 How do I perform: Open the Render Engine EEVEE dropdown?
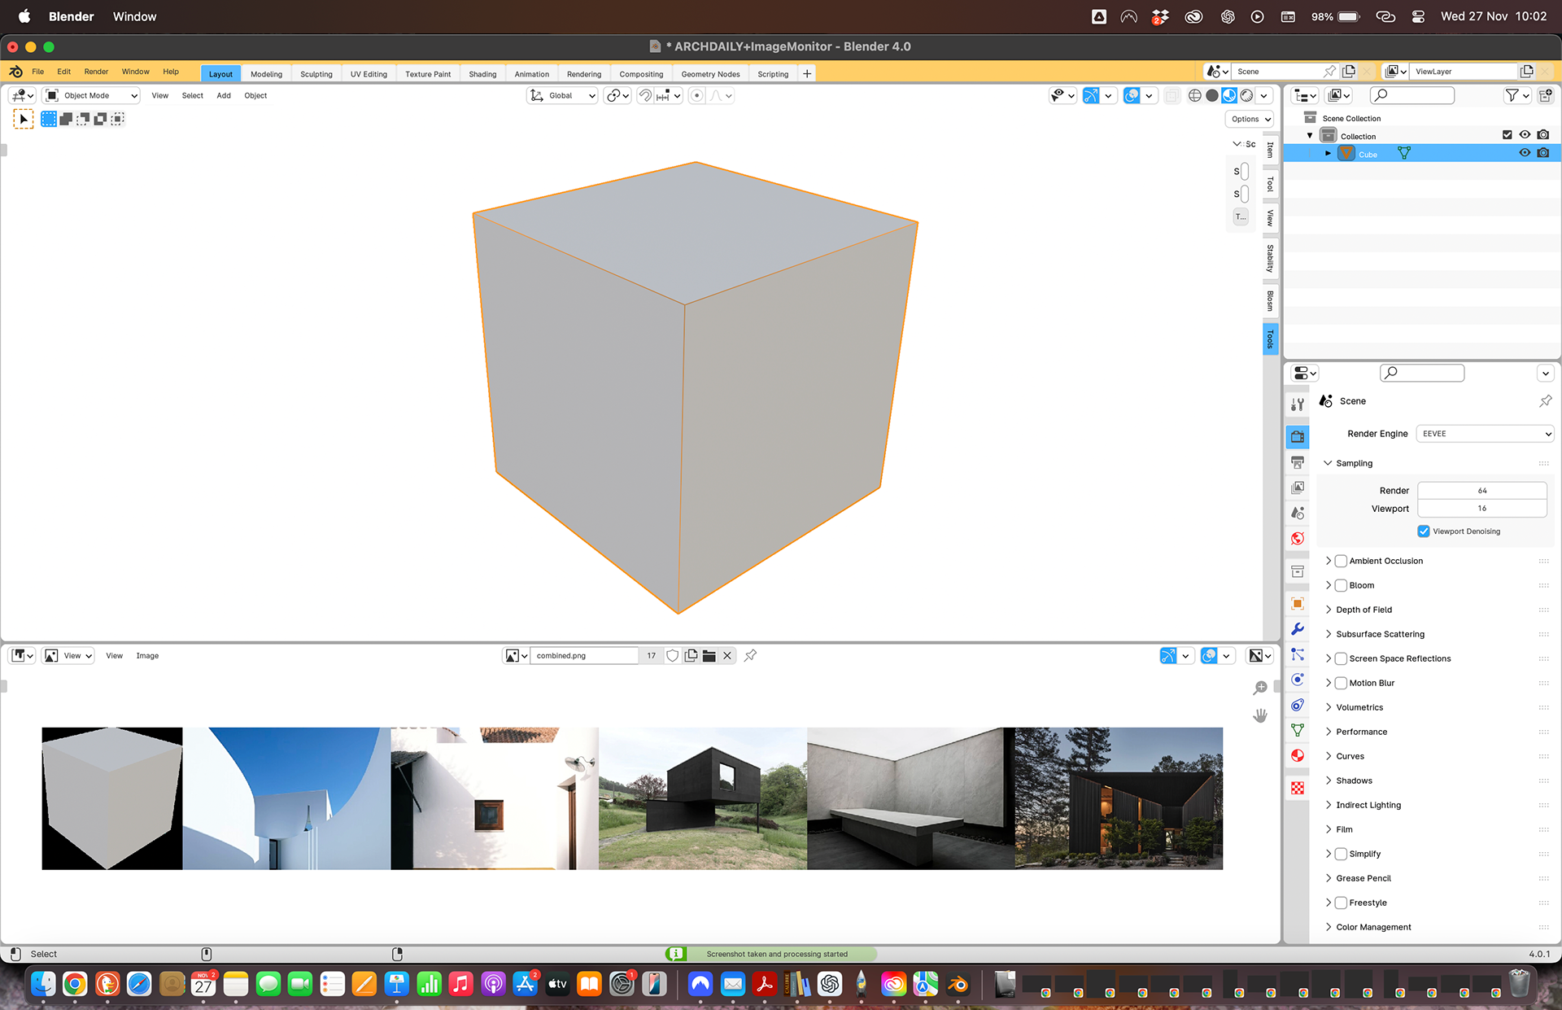pos(1486,434)
